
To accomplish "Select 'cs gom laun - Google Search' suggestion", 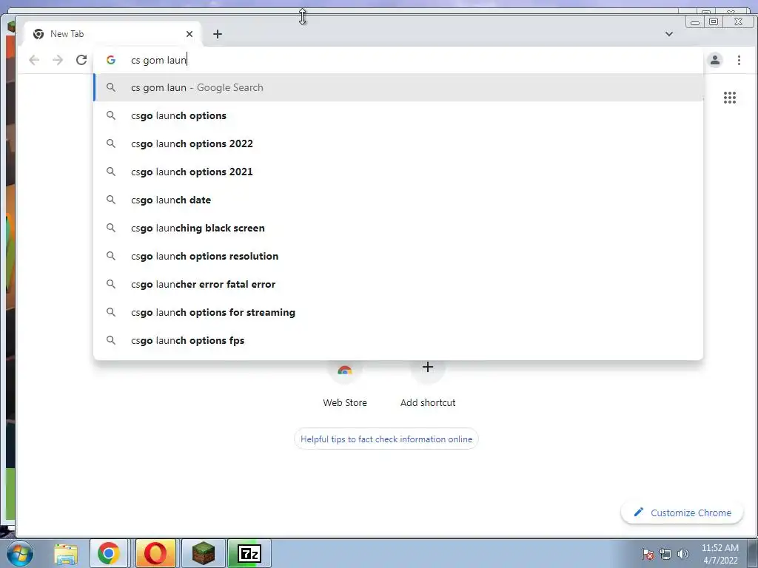I will pos(398,87).
